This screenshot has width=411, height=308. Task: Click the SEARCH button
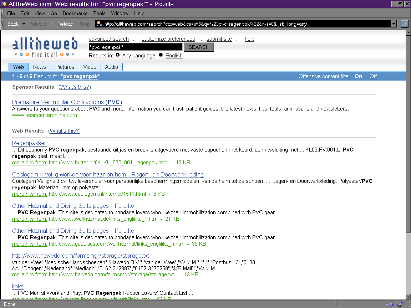point(199,47)
